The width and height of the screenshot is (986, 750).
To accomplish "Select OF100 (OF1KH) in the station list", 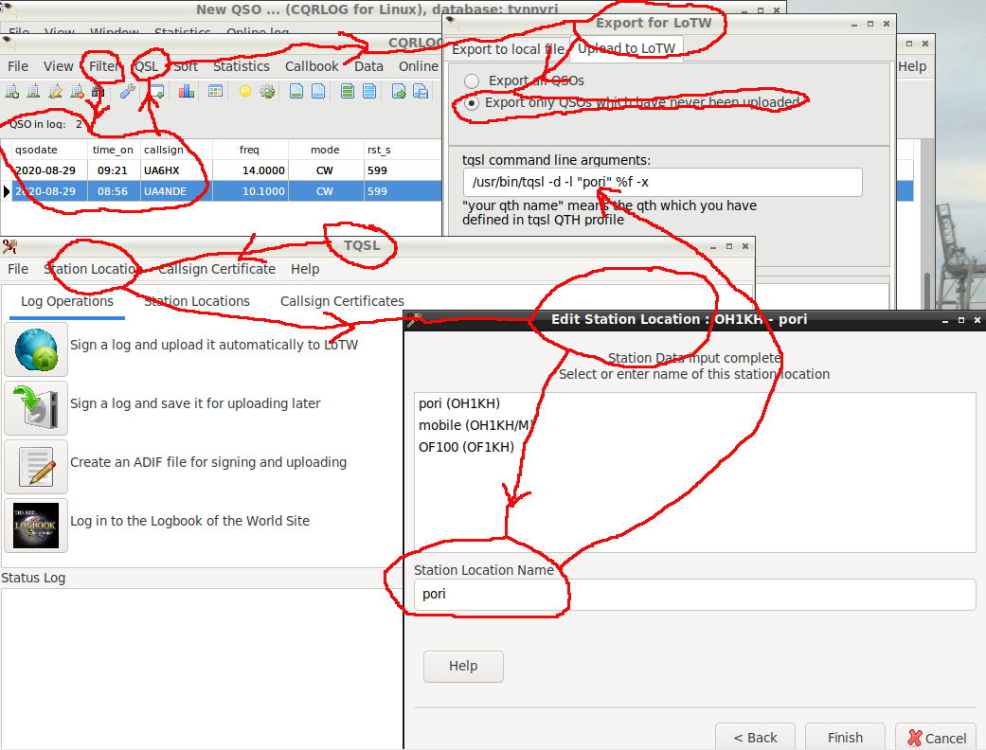I will coord(467,447).
